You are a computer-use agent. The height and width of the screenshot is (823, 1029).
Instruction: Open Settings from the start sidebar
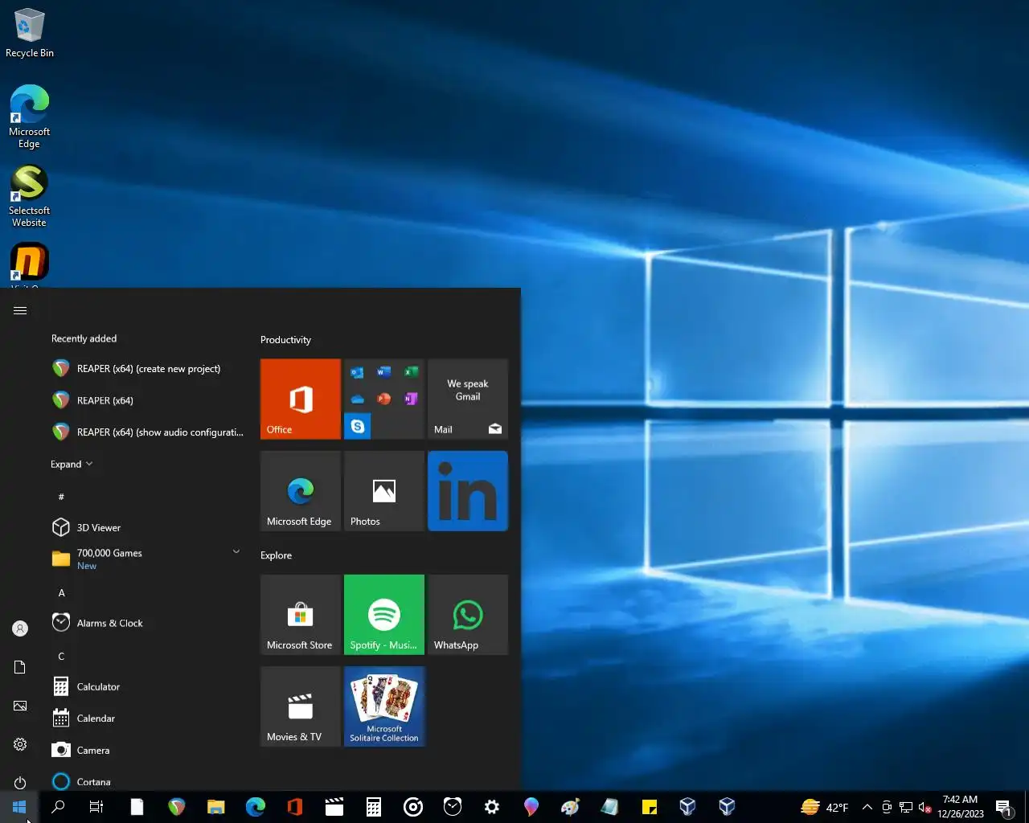(x=20, y=744)
